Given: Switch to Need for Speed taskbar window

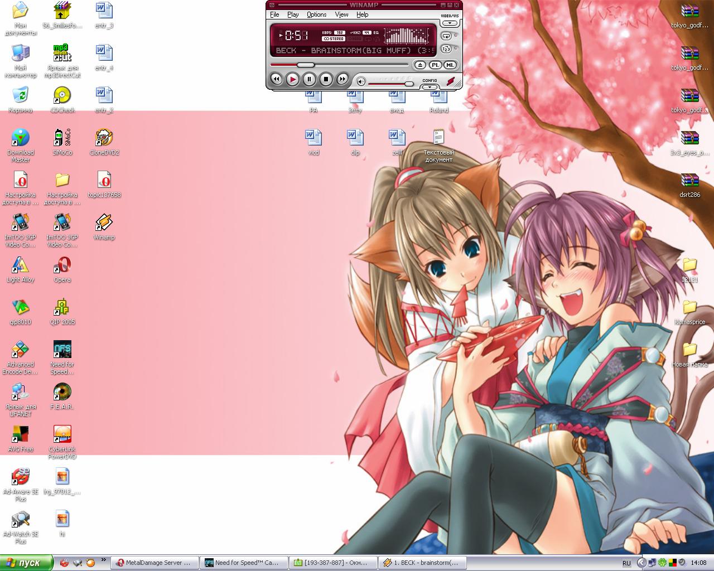Looking at the screenshot, I should click(x=244, y=563).
